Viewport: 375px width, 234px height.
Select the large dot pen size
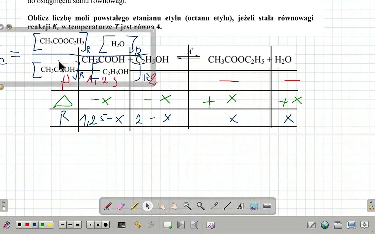pos(105,225)
